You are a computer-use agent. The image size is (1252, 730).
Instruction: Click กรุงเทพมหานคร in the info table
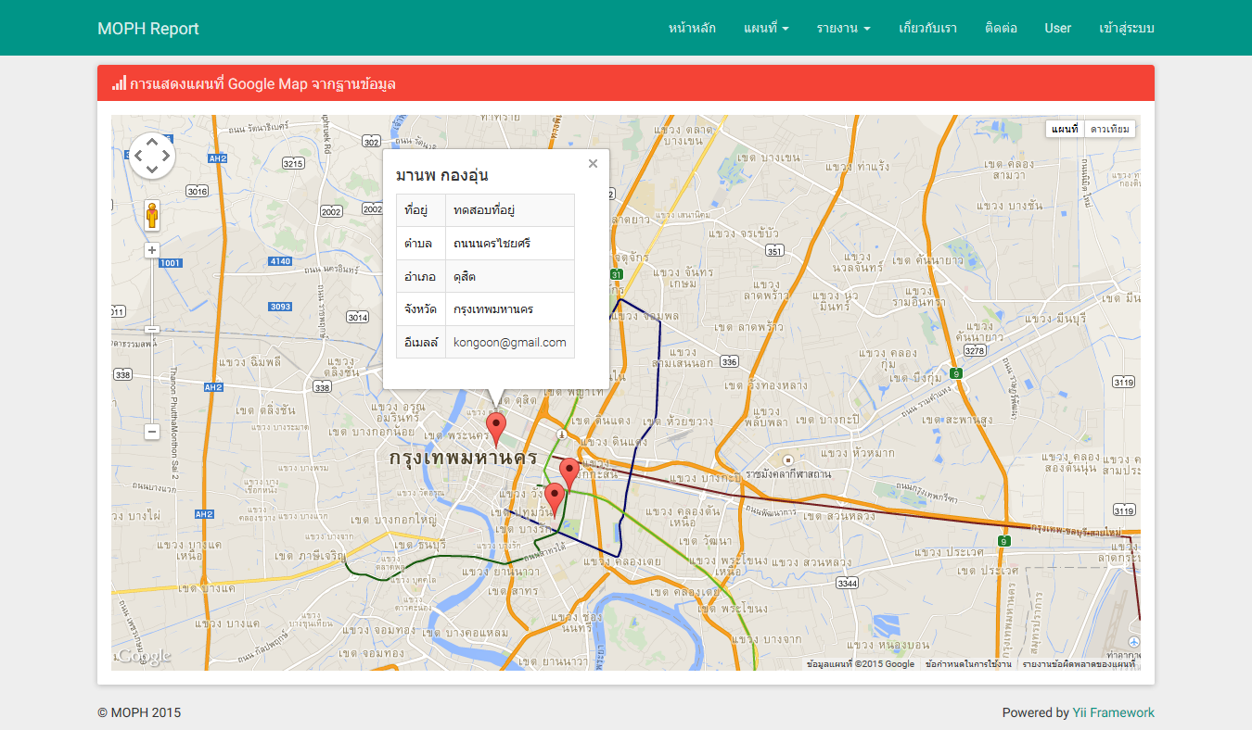[510, 308]
